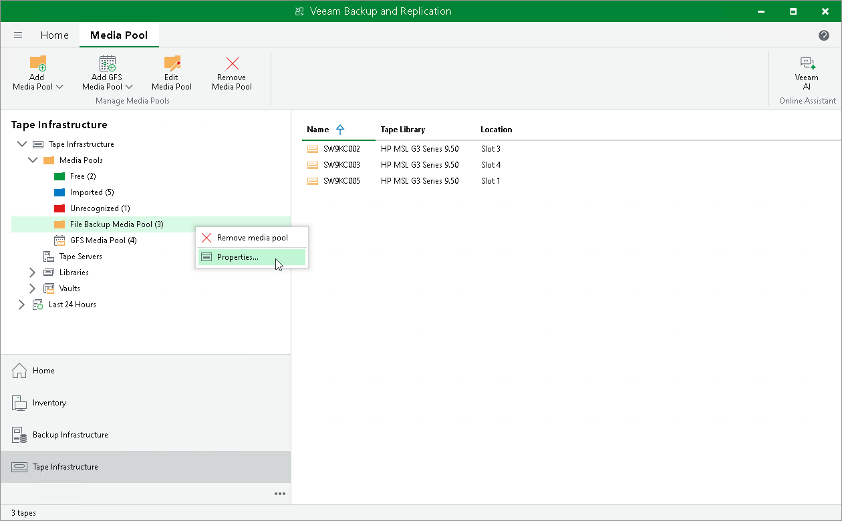Click the Libraries tape library icon
Screen dimensions: 842x521
(x=49, y=273)
